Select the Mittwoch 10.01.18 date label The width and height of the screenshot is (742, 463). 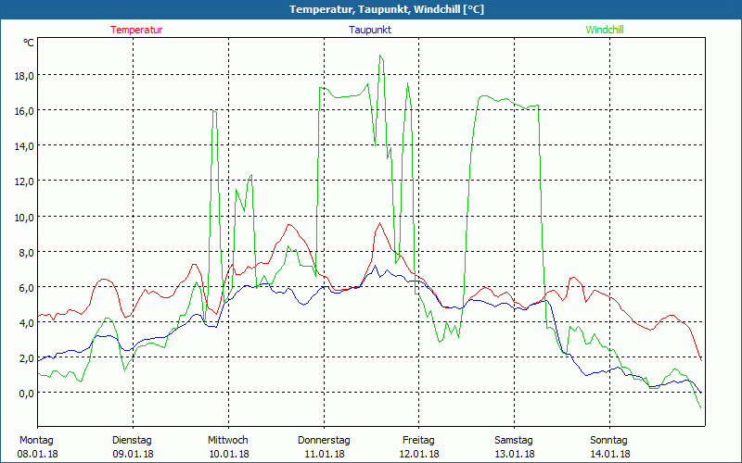pyautogui.click(x=227, y=446)
